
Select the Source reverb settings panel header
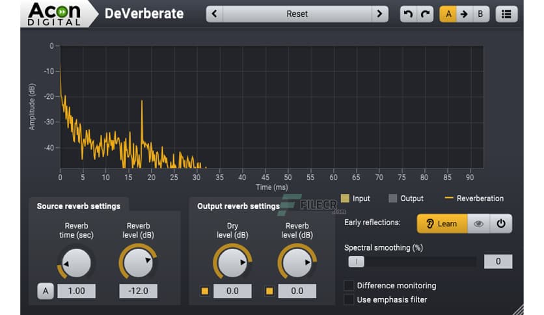click(x=79, y=206)
